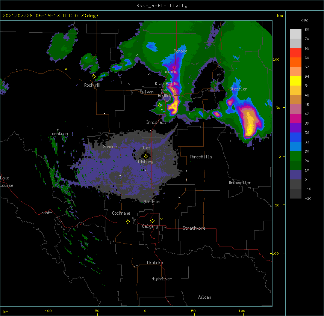Click the asterisk marker above Limestone label
Screen dimensions: 324x316
click(x=58, y=130)
